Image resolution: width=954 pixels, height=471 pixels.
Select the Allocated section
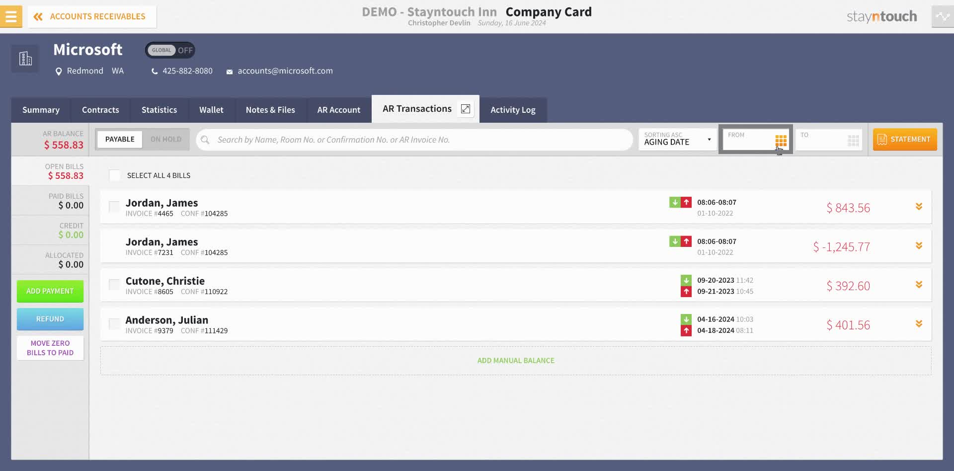click(50, 260)
